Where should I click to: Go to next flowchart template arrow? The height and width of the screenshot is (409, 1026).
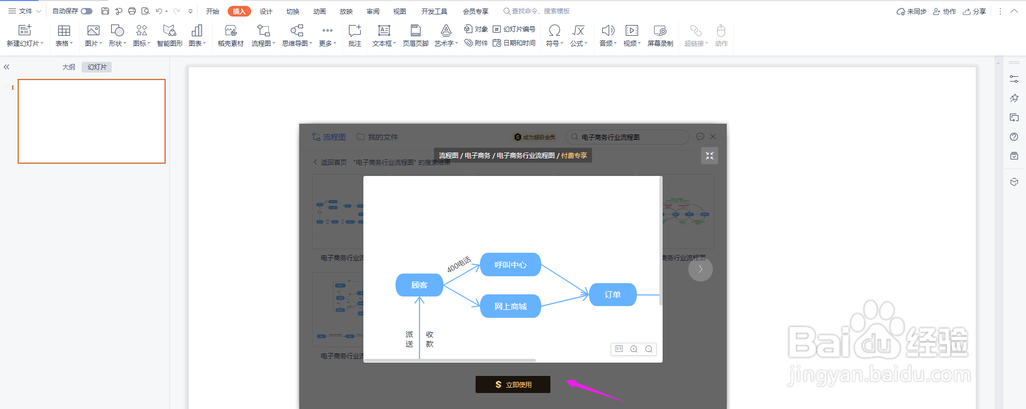point(701,269)
